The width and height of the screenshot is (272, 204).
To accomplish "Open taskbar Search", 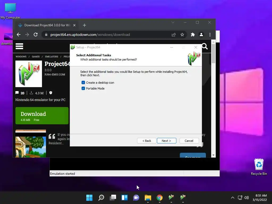I will pos(101,198).
